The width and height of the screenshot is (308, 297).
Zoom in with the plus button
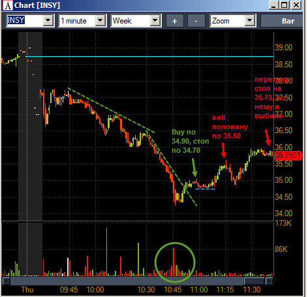coord(175,21)
